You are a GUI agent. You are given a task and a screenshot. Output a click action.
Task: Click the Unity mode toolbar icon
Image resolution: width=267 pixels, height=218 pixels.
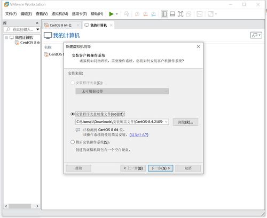(189, 14)
